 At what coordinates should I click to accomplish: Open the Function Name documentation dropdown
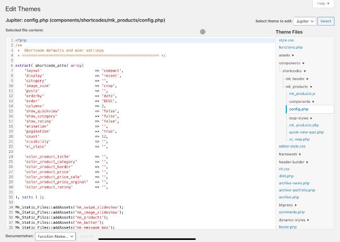[55, 236]
